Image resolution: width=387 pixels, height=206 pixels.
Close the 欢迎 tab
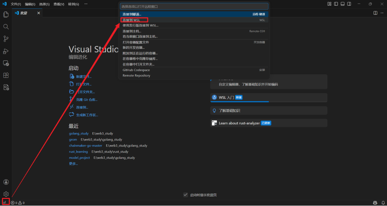coord(39,13)
